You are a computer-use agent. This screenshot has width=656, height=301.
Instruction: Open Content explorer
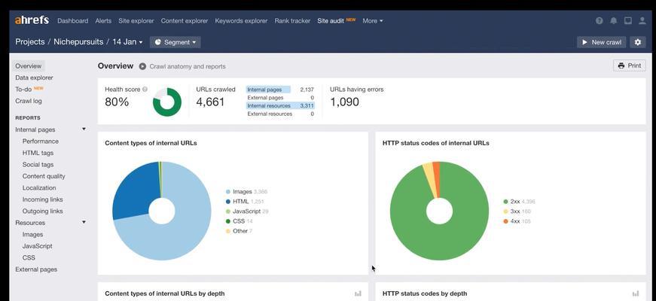pos(185,20)
